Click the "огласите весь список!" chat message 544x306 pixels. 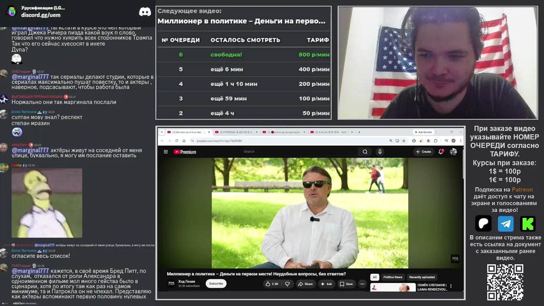41,256
